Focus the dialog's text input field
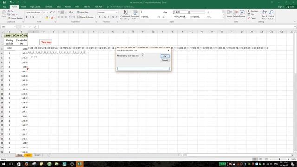The width and height of the screenshot is (297, 167). pos(143,69)
